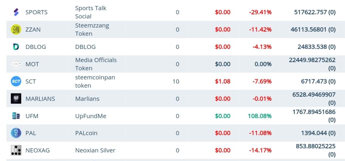Click the DBLOG -4.13% change value
This screenshot has height=161, width=345.
[262, 47]
